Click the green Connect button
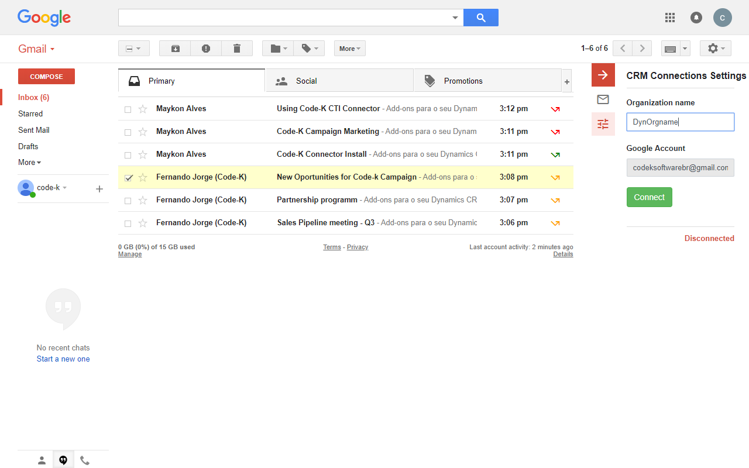 (650, 197)
